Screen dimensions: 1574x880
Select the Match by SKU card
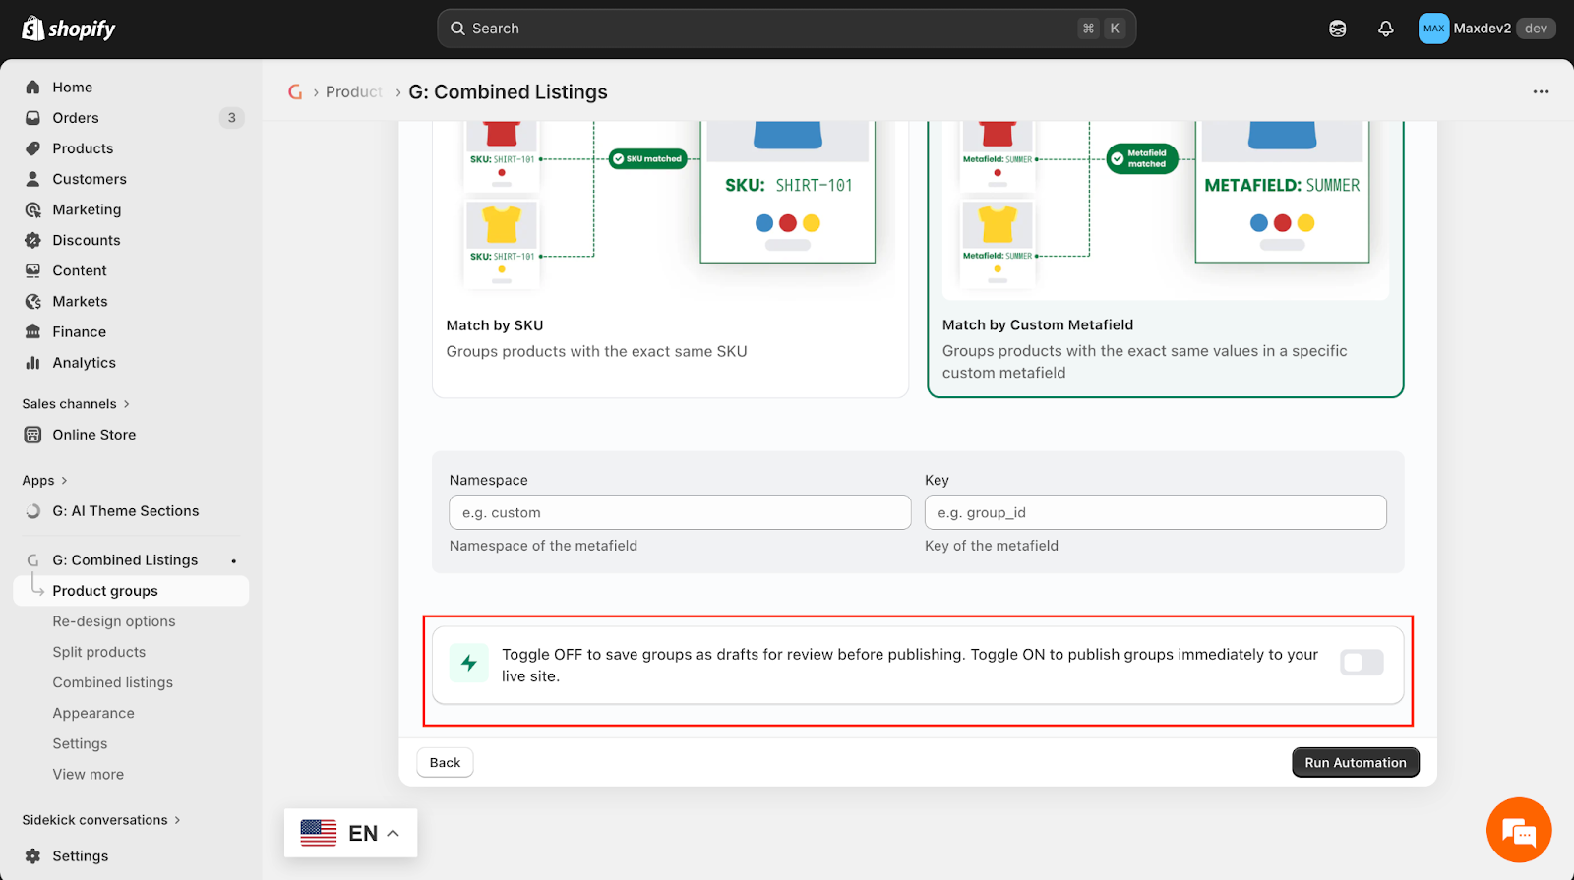pyautogui.click(x=670, y=259)
